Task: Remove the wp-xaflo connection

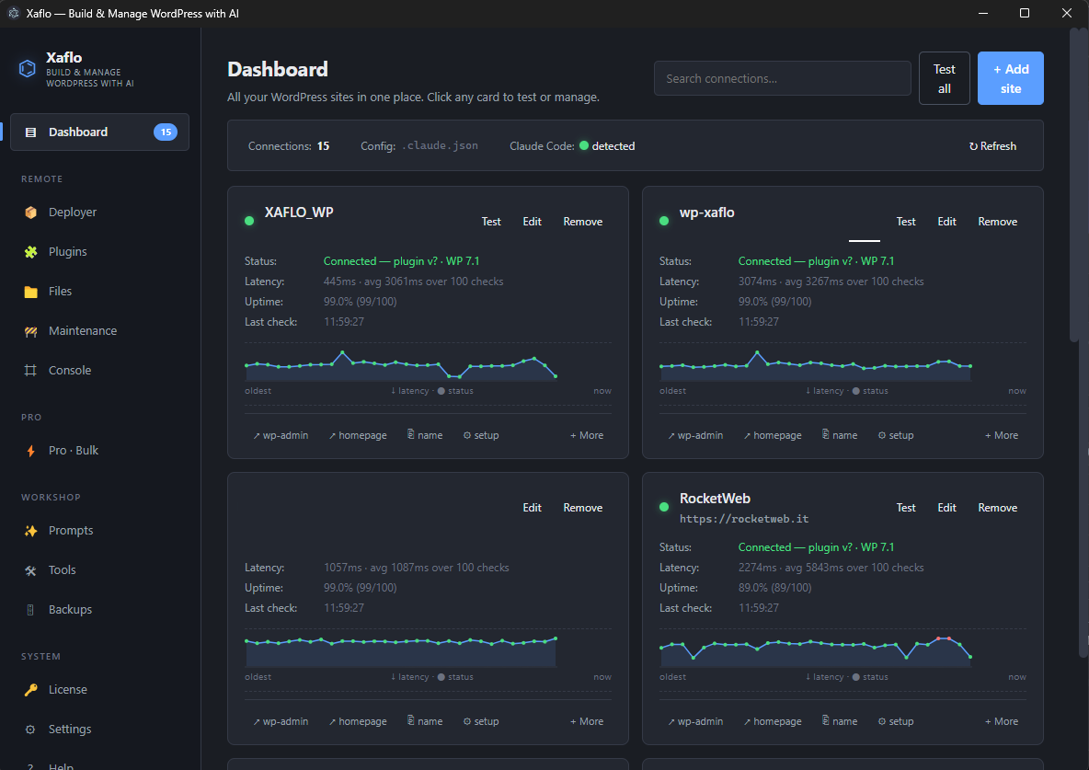Action: 997,222
